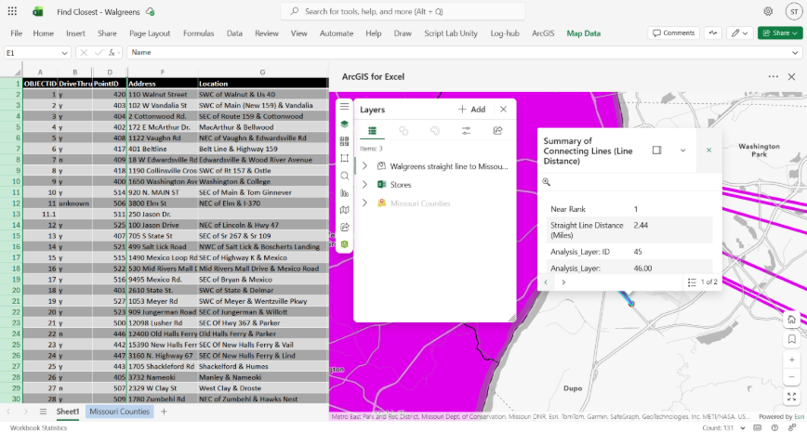Open the File menu

coord(17,33)
